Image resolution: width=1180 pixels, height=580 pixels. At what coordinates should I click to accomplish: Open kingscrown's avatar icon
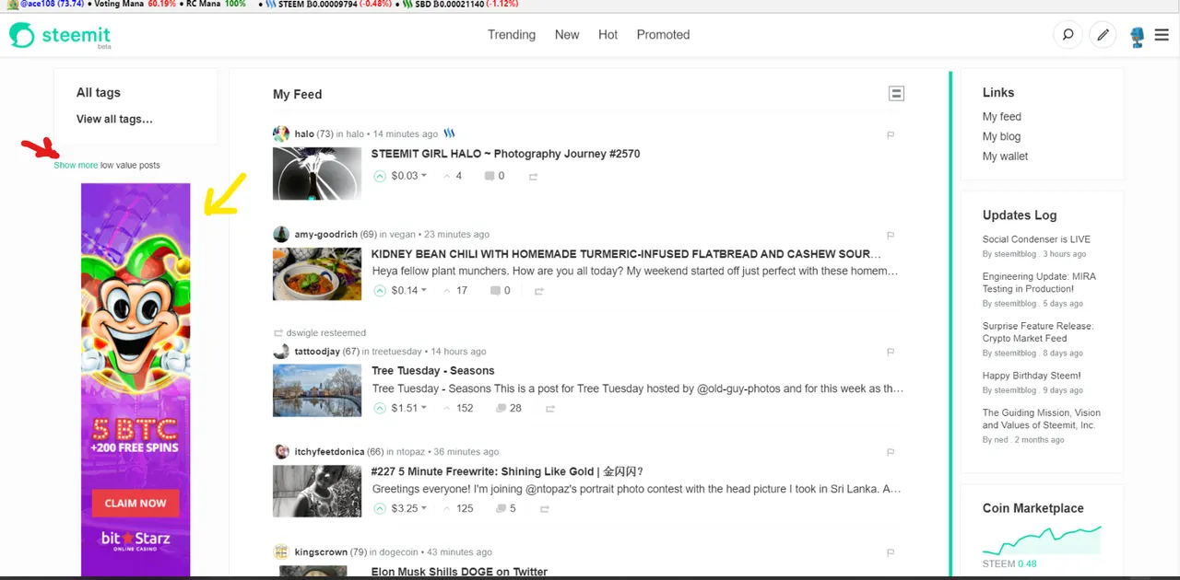point(281,552)
